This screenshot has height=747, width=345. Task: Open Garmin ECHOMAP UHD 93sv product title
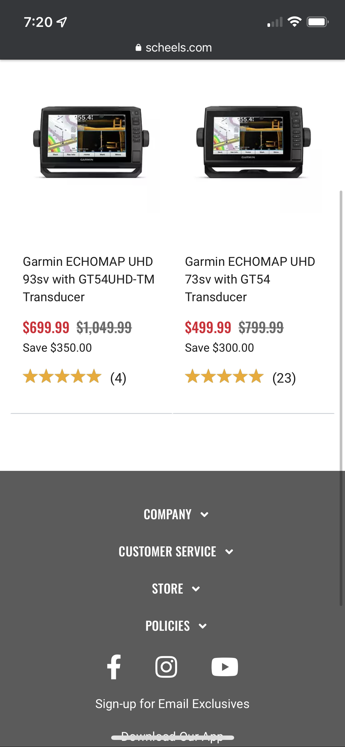(x=89, y=279)
